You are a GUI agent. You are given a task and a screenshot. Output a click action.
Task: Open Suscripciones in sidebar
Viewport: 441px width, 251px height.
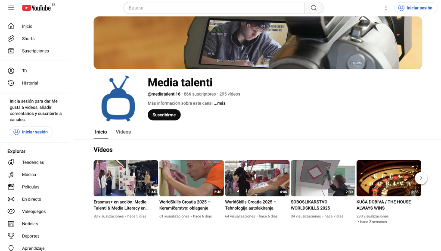pyautogui.click(x=35, y=51)
